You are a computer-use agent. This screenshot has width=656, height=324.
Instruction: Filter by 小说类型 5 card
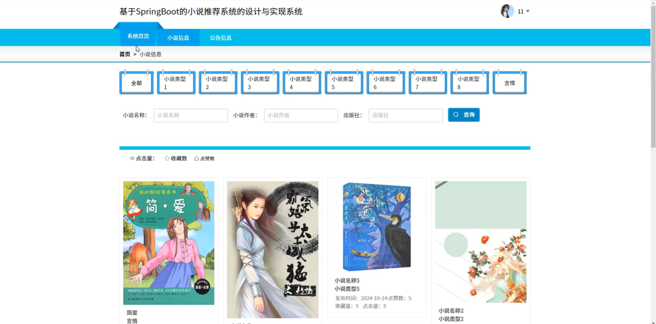tap(344, 83)
